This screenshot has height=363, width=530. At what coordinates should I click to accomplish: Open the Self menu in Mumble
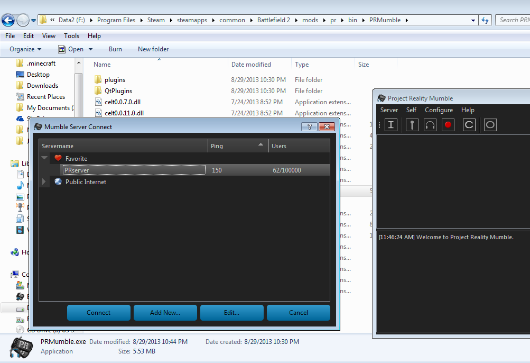tap(411, 110)
